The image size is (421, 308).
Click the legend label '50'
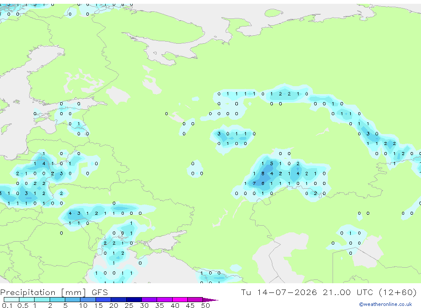[205, 305]
